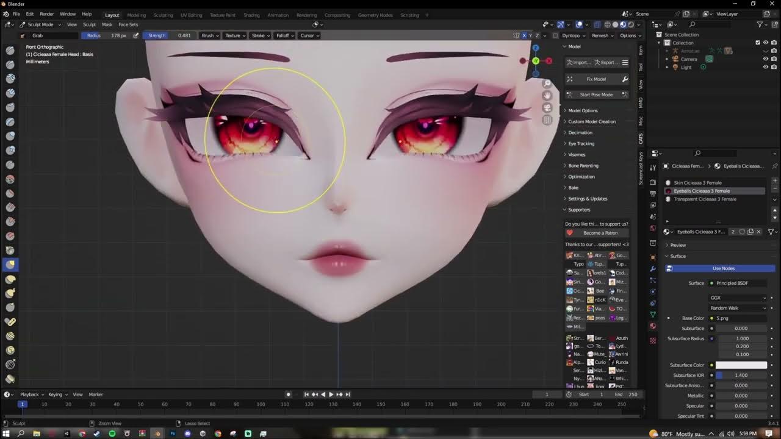Click the Import model button
This screenshot has height=439, width=781.
578,62
